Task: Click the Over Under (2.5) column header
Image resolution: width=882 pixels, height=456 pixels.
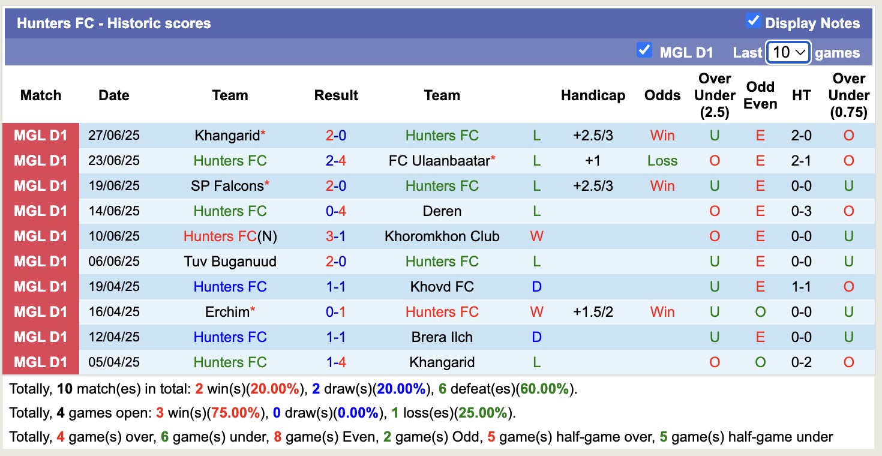Action: pos(715,95)
